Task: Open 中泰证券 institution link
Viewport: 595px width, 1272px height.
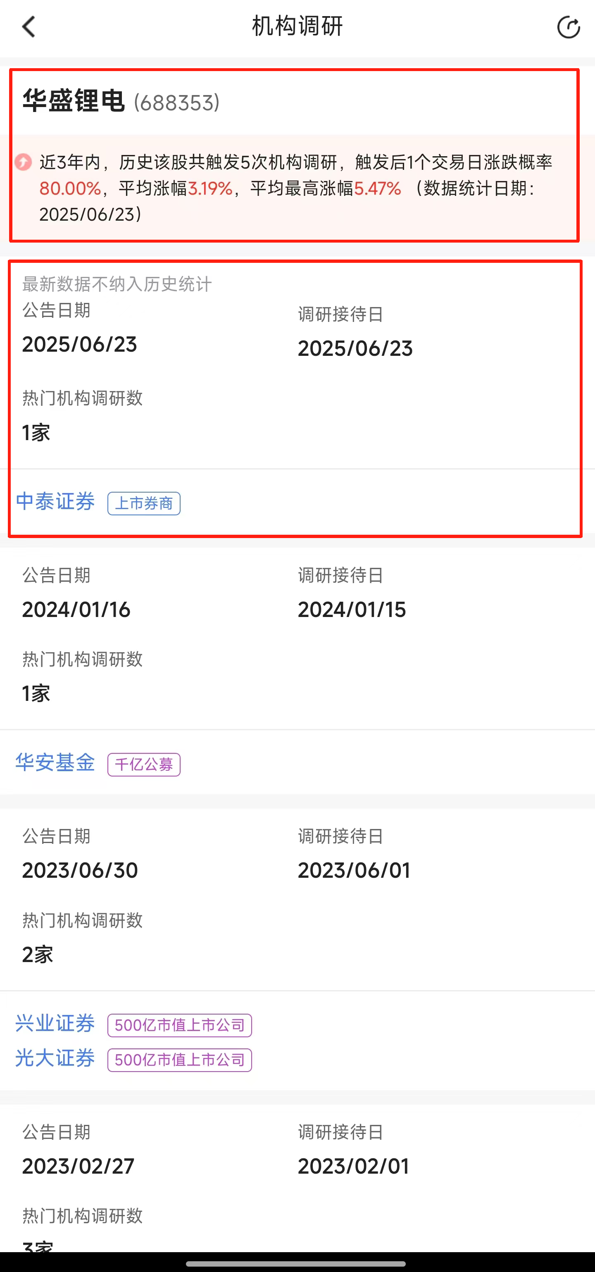Action: pyautogui.click(x=55, y=502)
